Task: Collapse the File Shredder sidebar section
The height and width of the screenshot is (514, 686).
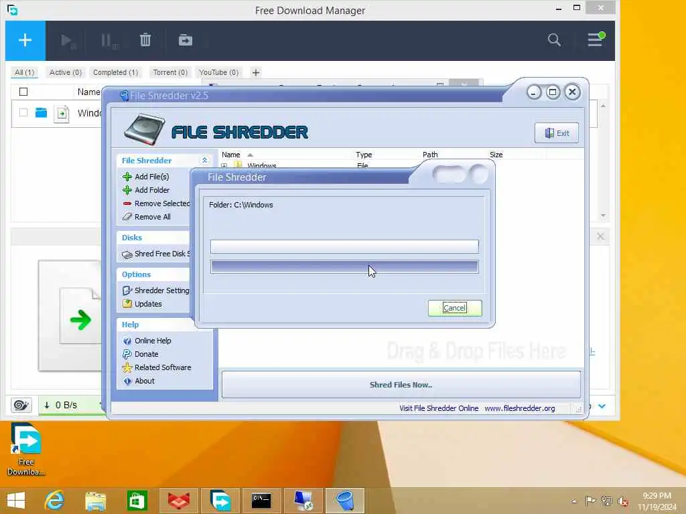Action: tap(204, 161)
